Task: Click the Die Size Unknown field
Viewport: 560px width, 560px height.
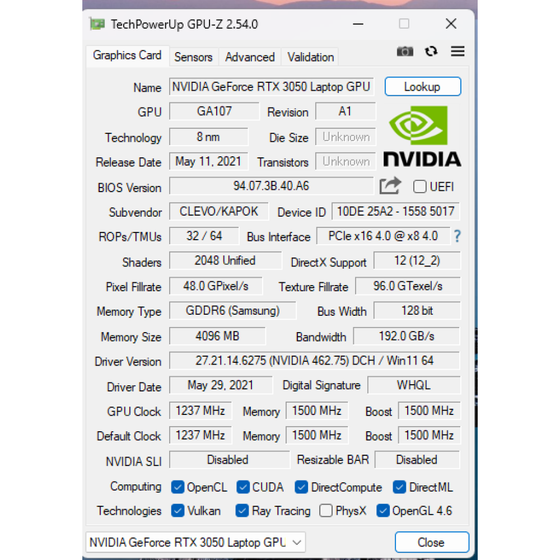Action: point(346,137)
